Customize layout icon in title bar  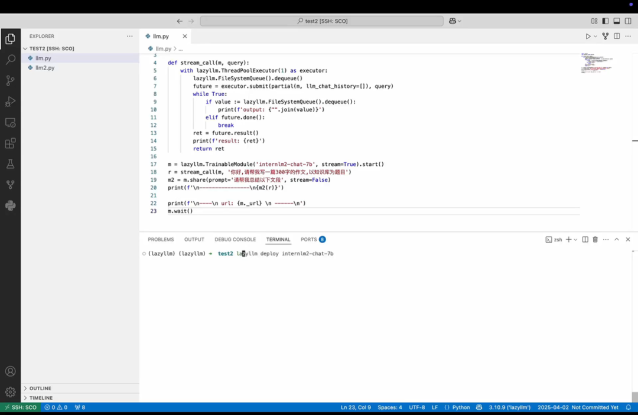click(x=594, y=21)
